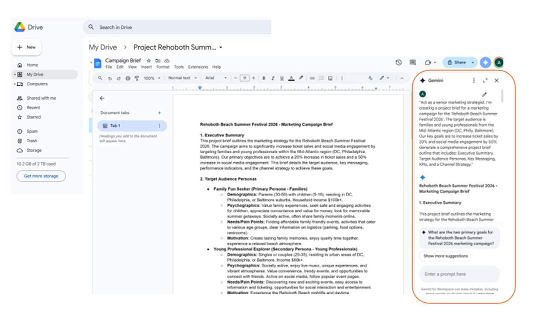The image size is (555, 312).
Task: Decrease font size with minus button
Action: point(236,78)
